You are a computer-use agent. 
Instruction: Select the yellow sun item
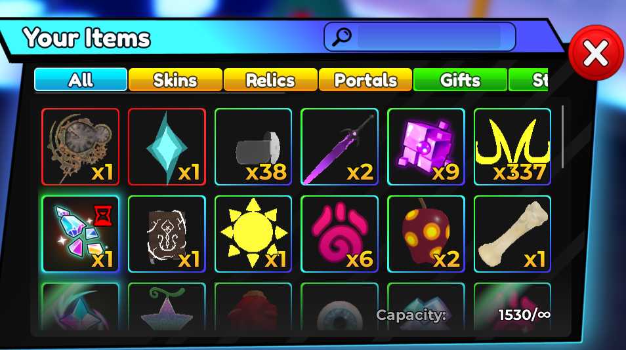tap(253, 234)
